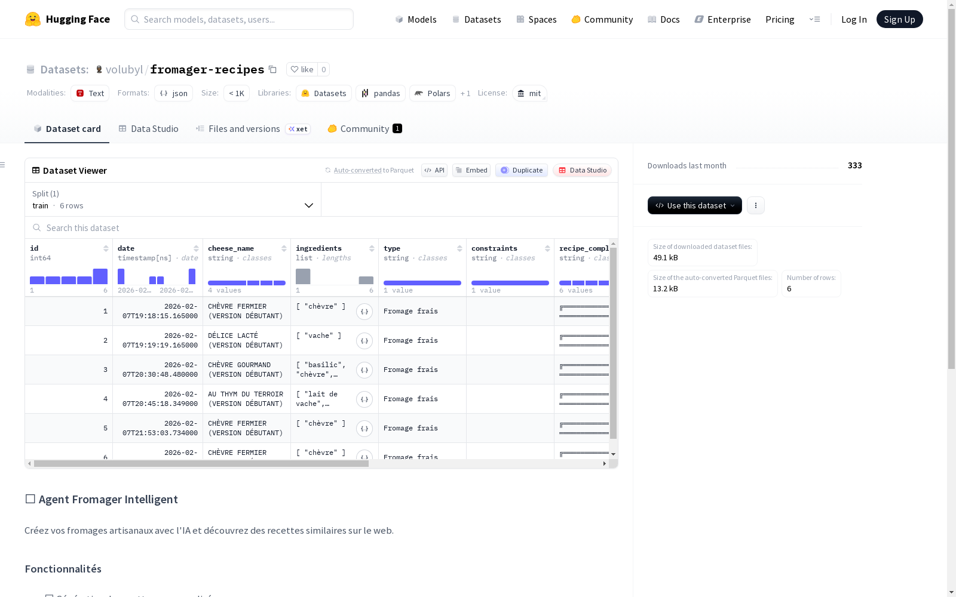The height and width of the screenshot is (597, 956).
Task: Sort the date column
Action: click(x=196, y=248)
